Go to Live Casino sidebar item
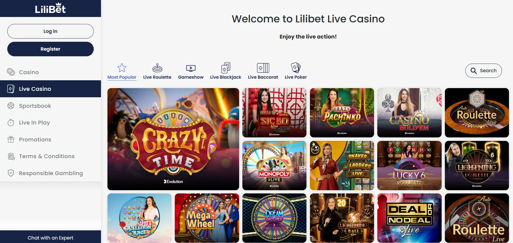The image size is (513, 243). coord(50,89)
